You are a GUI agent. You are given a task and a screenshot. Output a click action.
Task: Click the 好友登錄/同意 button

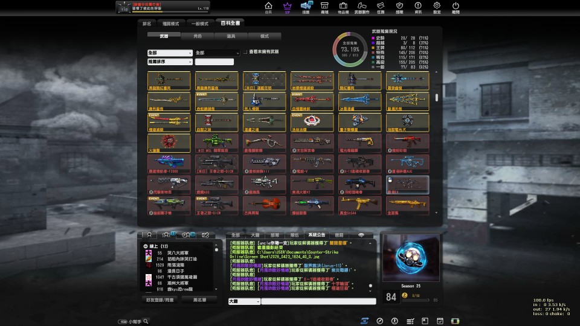[x=160, y=299]
